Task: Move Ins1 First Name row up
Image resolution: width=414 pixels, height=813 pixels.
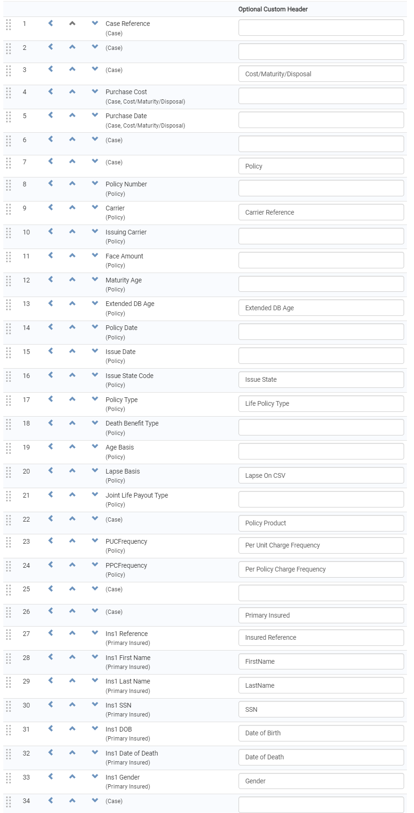Action: coord(72,657)
